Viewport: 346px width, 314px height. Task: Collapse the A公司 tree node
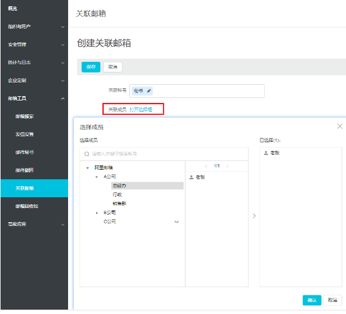point(97,177)
